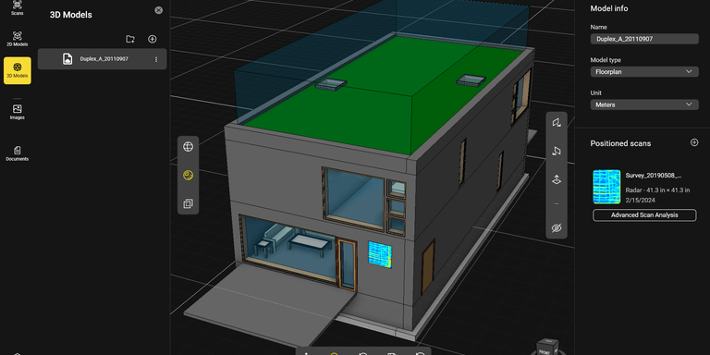Create a new folder in 3D Models
710x355 pixels.
pyautogui.click(x=130, y=39)
